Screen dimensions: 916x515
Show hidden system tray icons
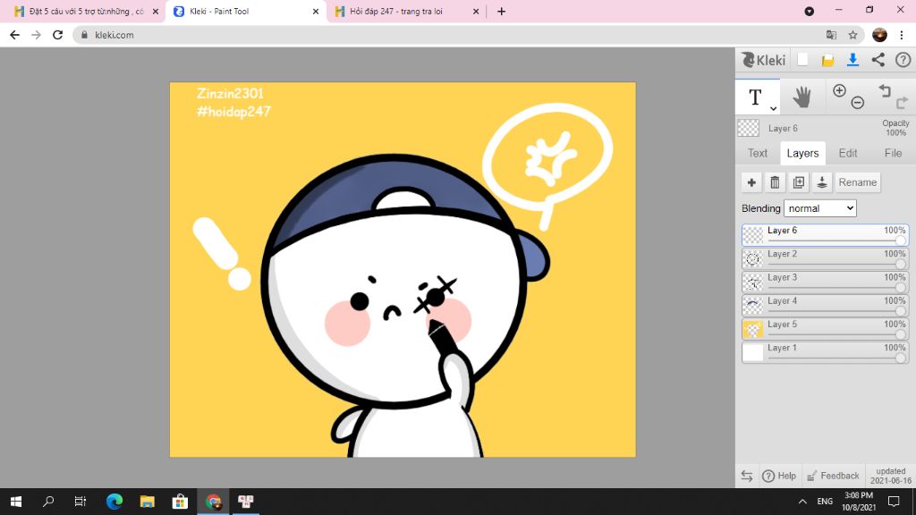[802, 501]
